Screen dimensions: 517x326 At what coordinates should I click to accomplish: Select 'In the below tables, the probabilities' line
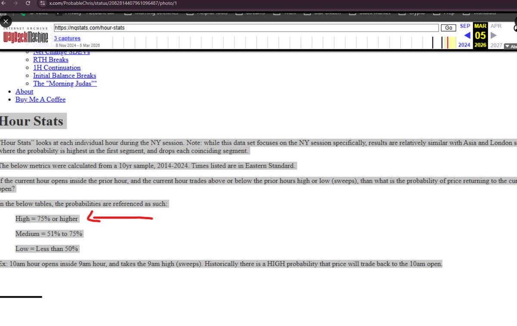[x=84, y=204]
